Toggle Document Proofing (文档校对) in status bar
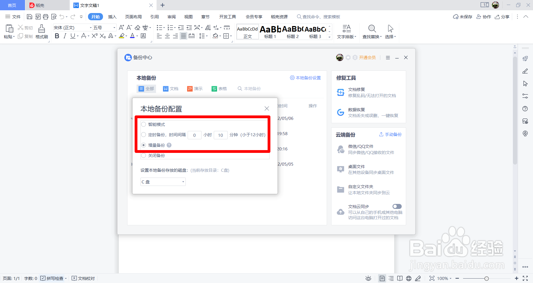The image size is (533, 283). click(x=83, y=278)
